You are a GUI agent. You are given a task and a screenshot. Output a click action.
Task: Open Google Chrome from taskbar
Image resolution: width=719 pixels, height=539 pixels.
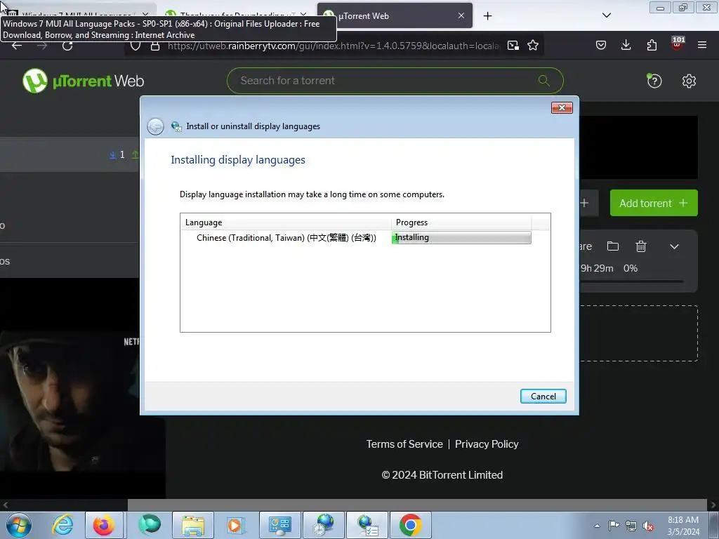tap(410, 525)
